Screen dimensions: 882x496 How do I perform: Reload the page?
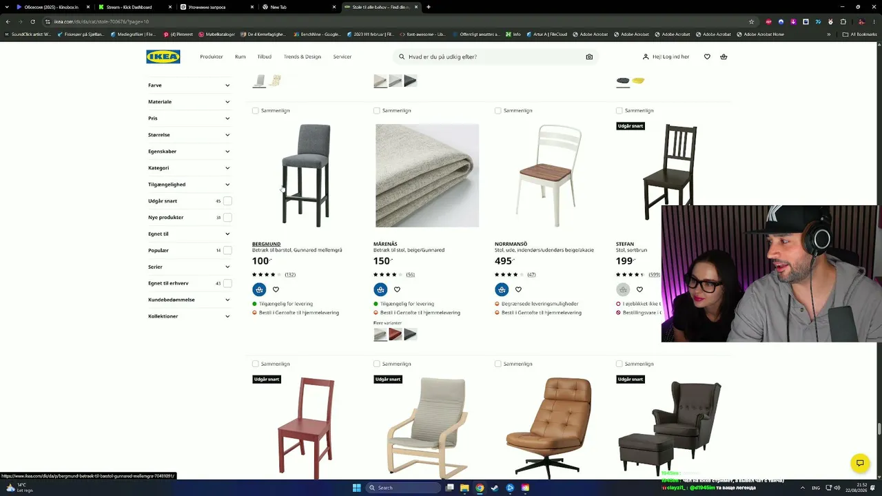point(32,21)
